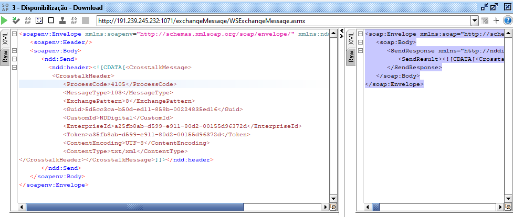This screenshot has width=513, height=217.
Task: Click the SOAP icon left of recreate icon
Action: pyautogui.click(x=28, y=20)
